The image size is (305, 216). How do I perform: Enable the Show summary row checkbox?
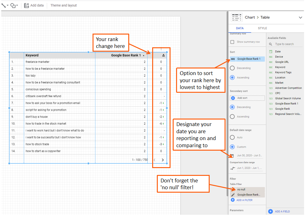pos(232,42)
